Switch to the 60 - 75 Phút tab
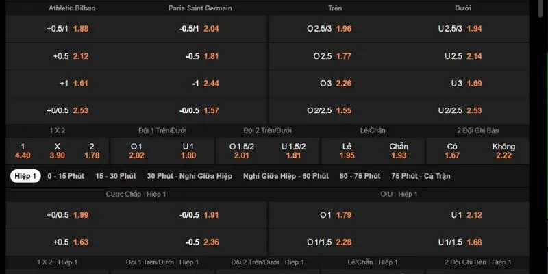The width and height of the screenshot is (548, 274). [360, 176]
